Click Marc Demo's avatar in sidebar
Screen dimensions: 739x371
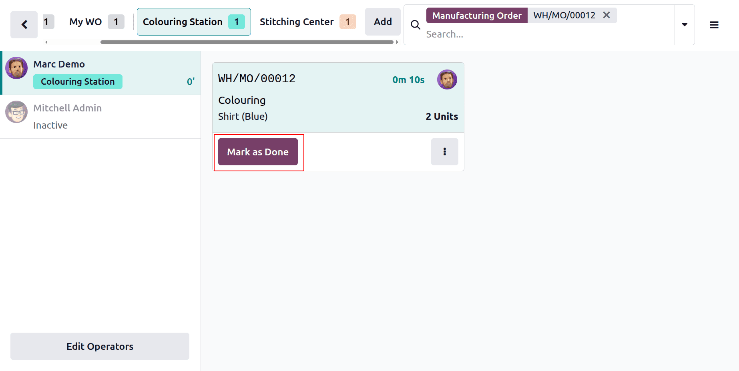pos(16,68)
